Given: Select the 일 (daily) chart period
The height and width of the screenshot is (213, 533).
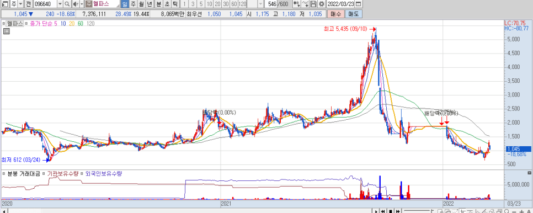Looking at the screenshot, I should (x=125, y=4).
